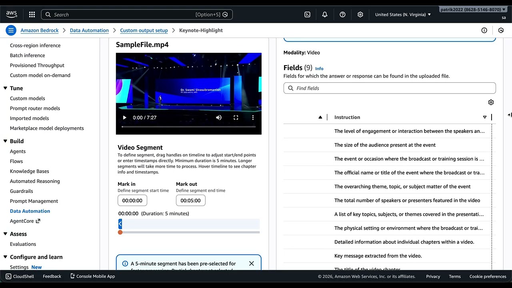Sort ascending by the first column arrow
512x288 pixels.
click(x=320, y=117)
